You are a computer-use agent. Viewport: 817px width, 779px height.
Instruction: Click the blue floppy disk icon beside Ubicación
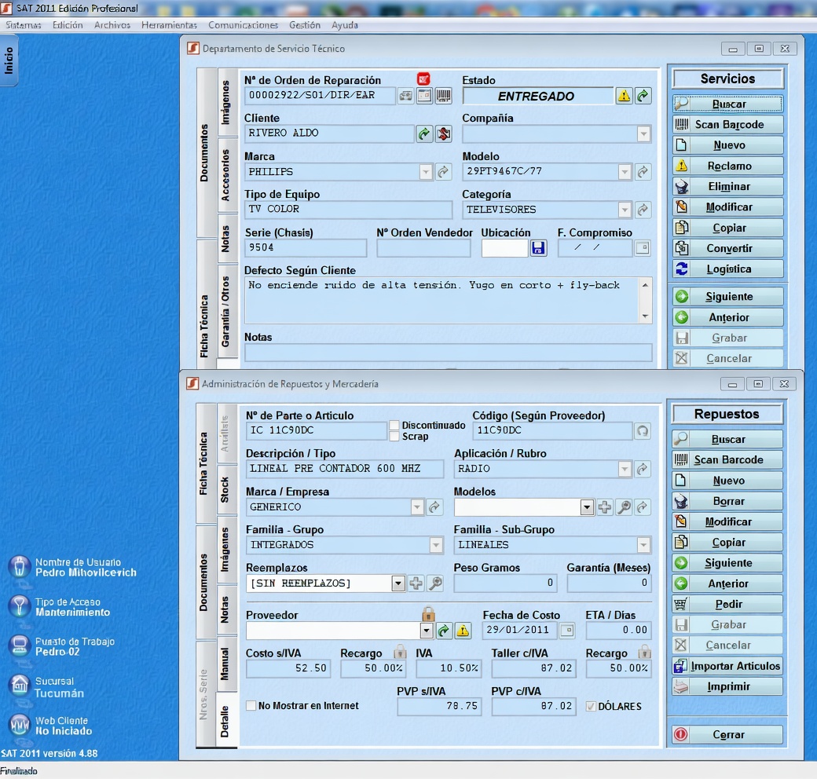click(x=538, y=248)
